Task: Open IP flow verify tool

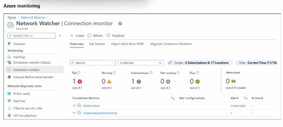Action: [21, 94]
